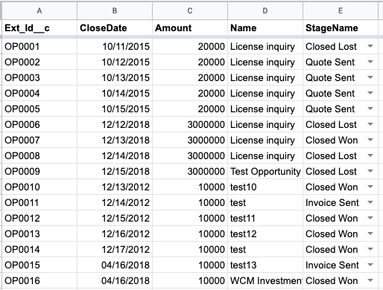
Task: Select date cell 10/13/2015
Action: [x=115, y=77]
